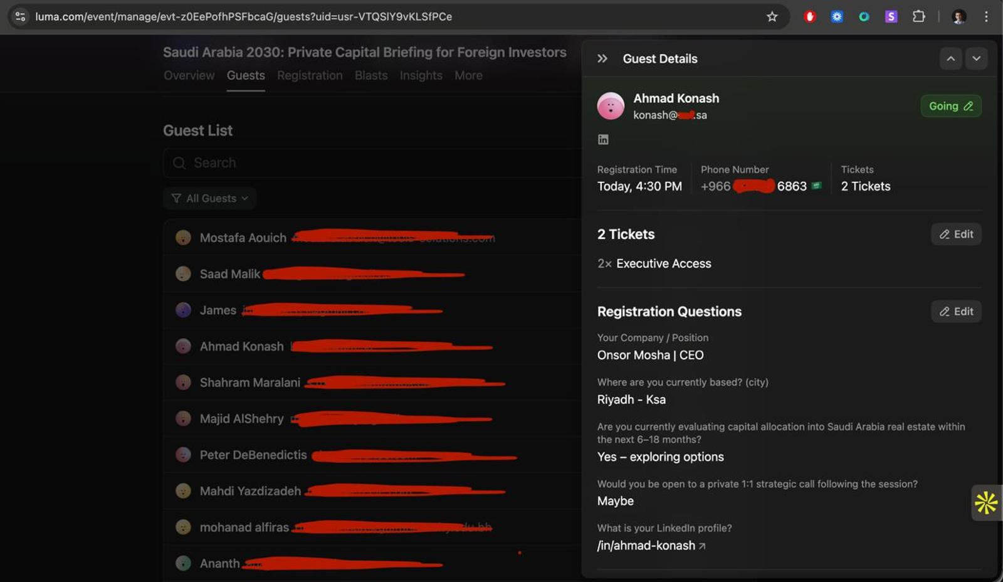Open the All Guests filter dropdown
This screenshot has height=582, width=1003.
(x=210, y=198)
